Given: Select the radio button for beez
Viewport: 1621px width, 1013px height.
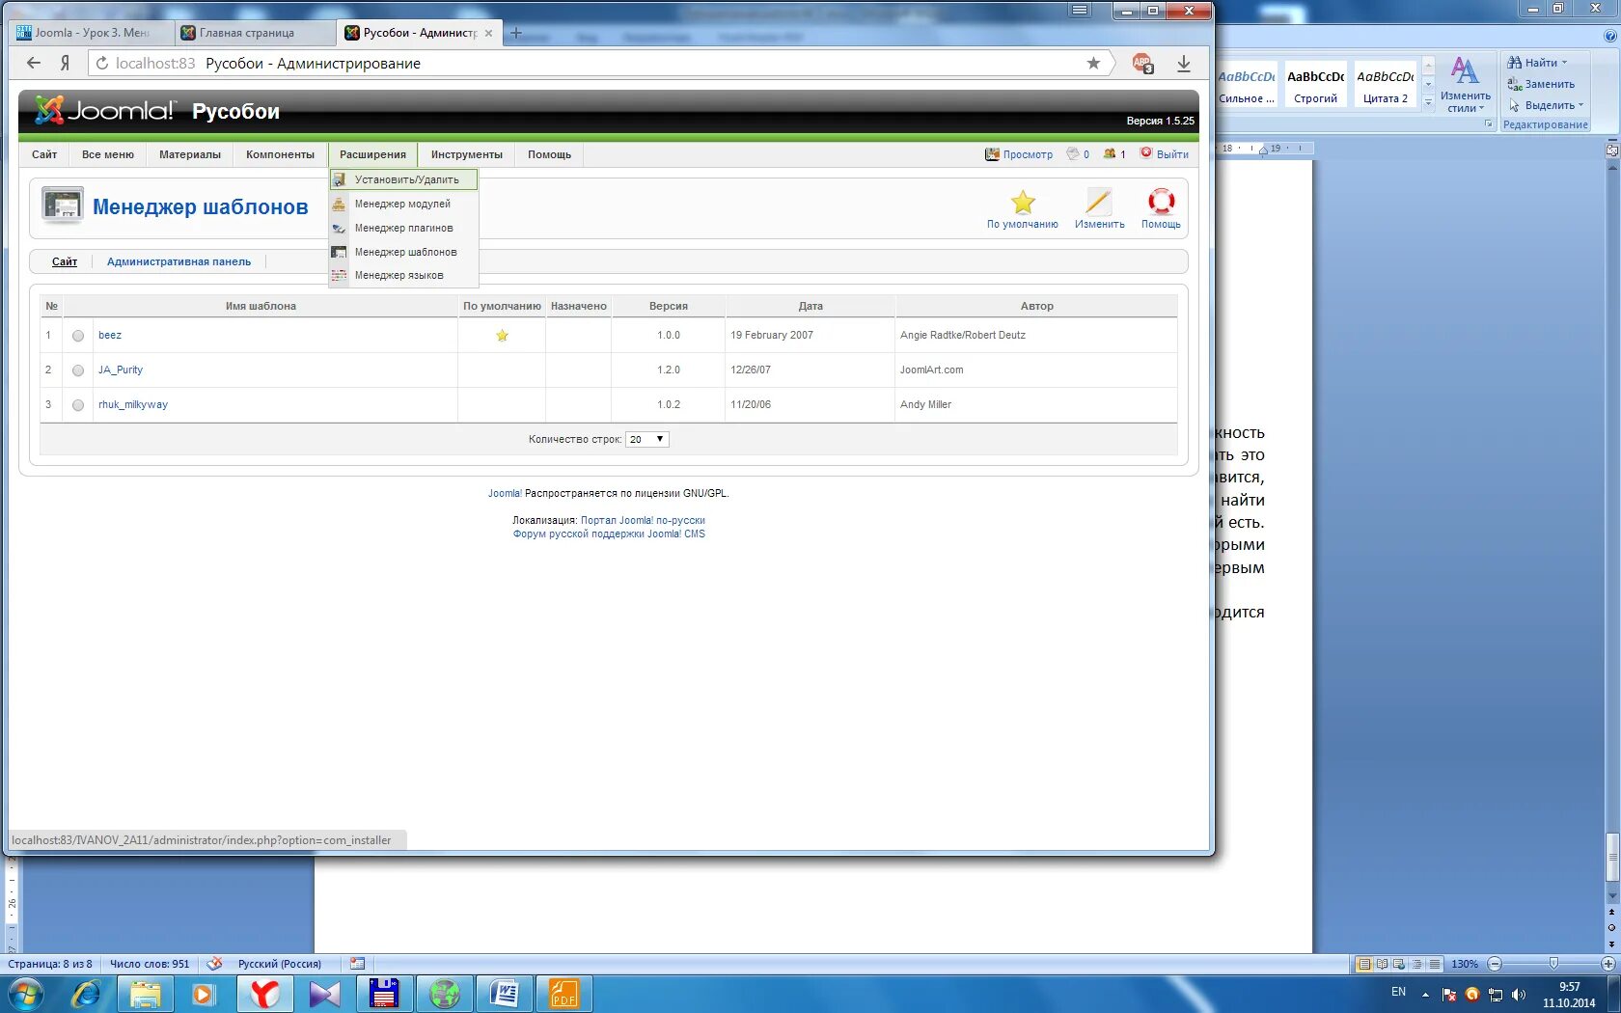Looking at the screenshot, I should [78, 336].
